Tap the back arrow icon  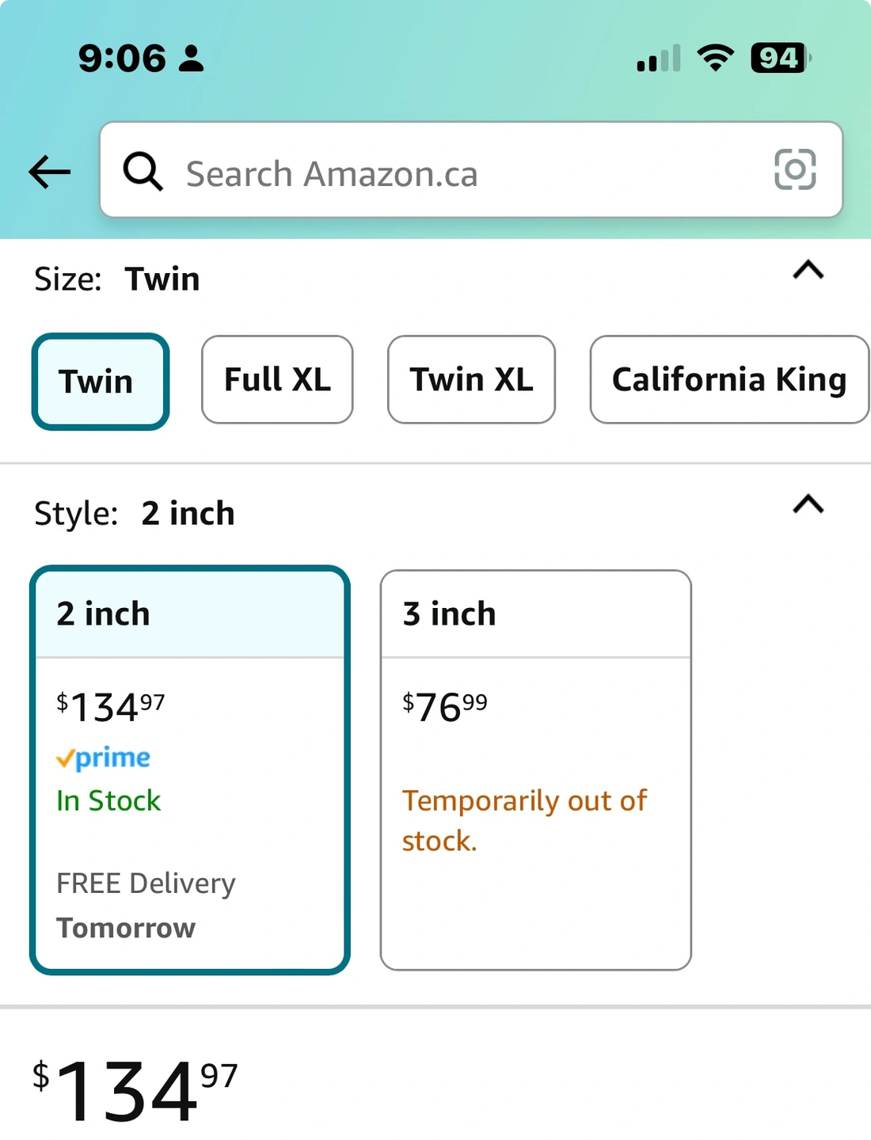pos(49,172)
